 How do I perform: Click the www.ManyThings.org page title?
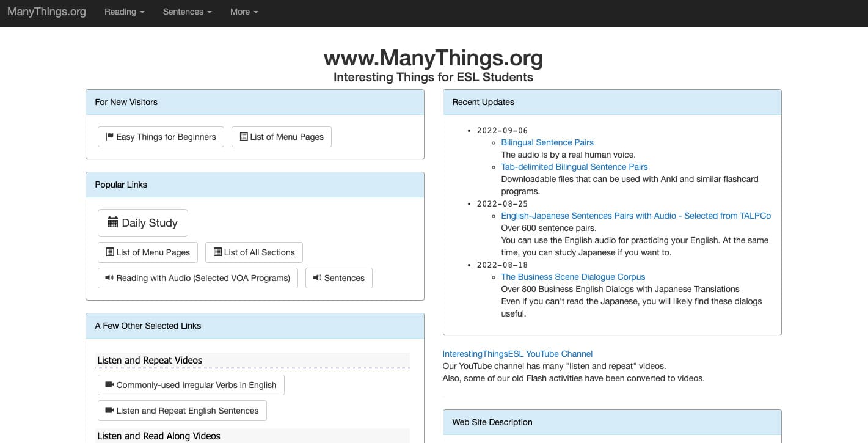[x=433, y=58]
